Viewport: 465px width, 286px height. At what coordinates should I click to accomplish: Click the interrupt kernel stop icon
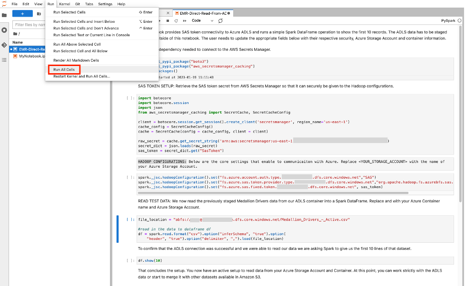click(x=169, y=21)
